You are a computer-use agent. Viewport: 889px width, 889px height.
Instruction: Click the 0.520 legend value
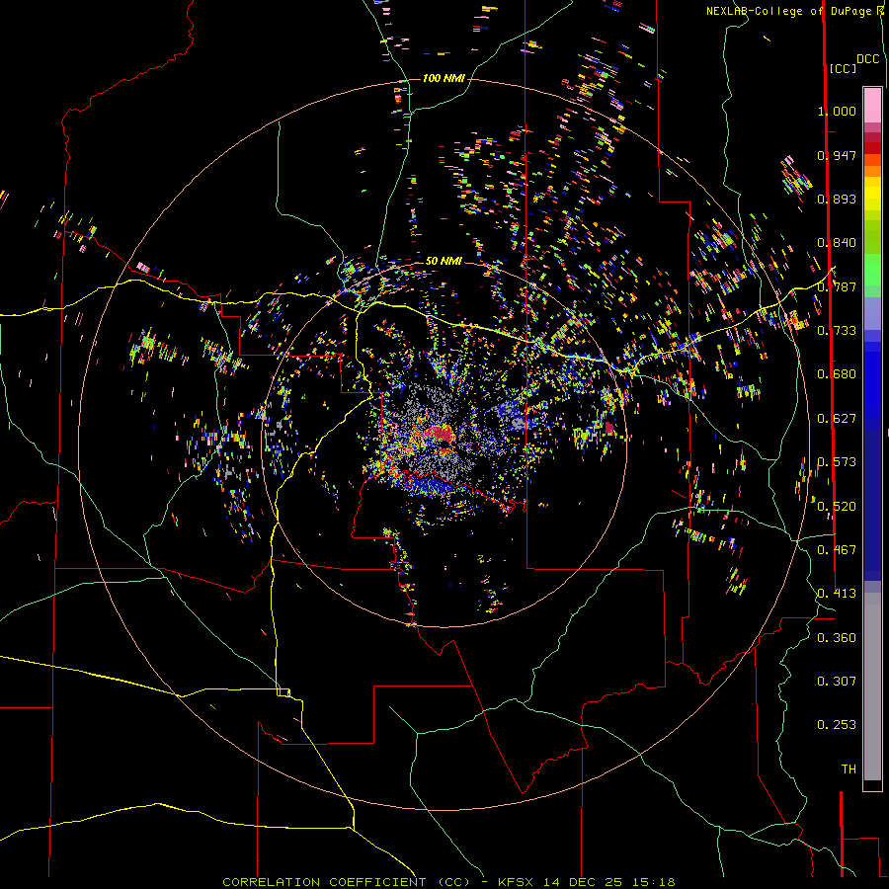[837, 507]
